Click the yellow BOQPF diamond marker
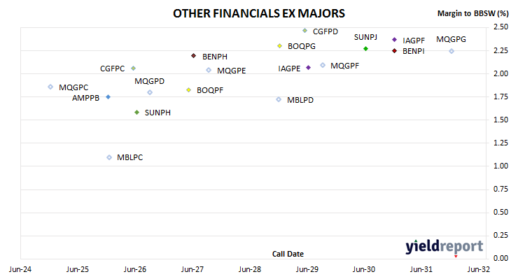Viewport: 511px width, 279px height. pyautogui.click(x=189, y=90)
